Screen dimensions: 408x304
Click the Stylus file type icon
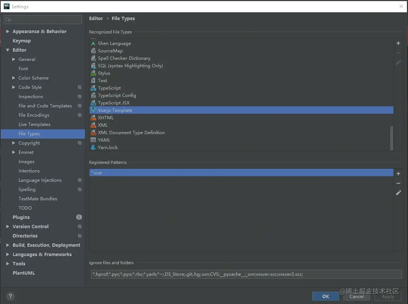93,73
